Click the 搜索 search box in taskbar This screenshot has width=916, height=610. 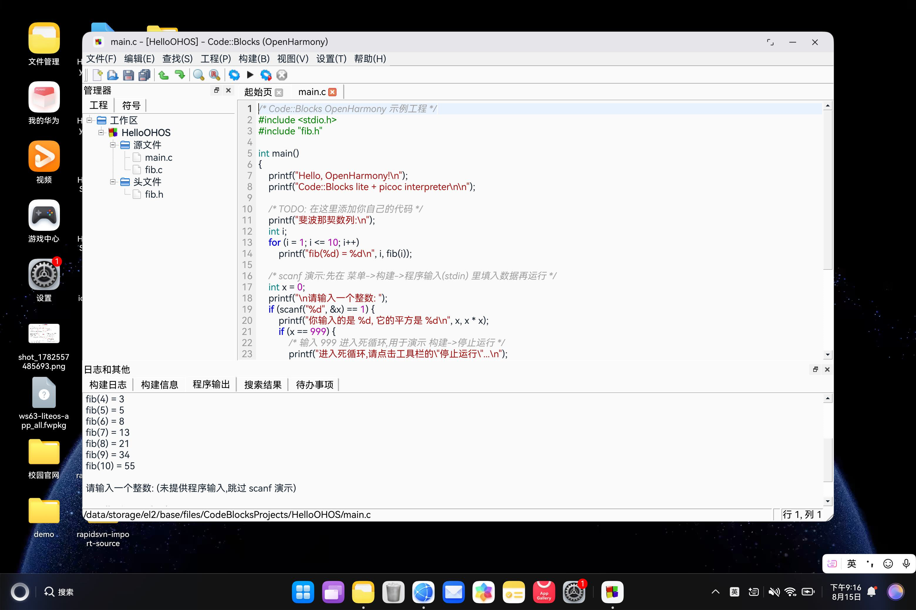tap(59, 592)
